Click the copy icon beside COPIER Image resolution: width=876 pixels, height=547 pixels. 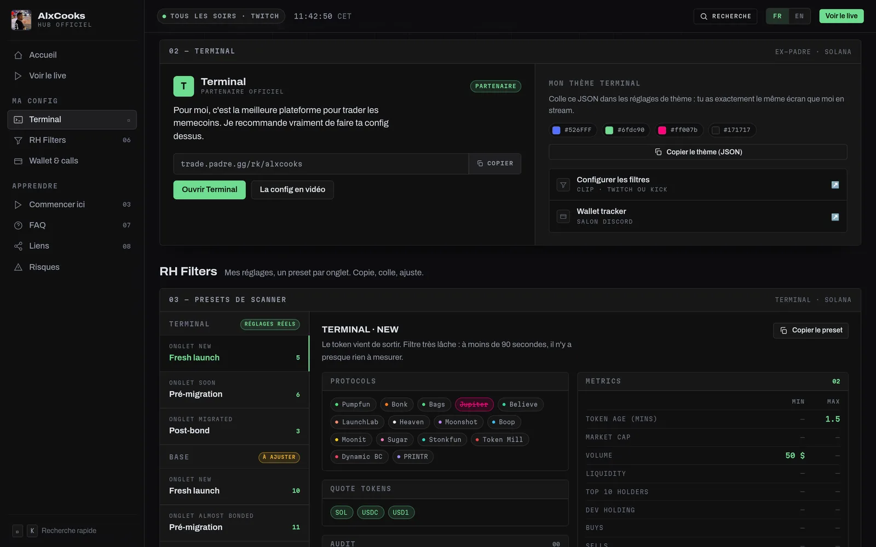[480, 164]
